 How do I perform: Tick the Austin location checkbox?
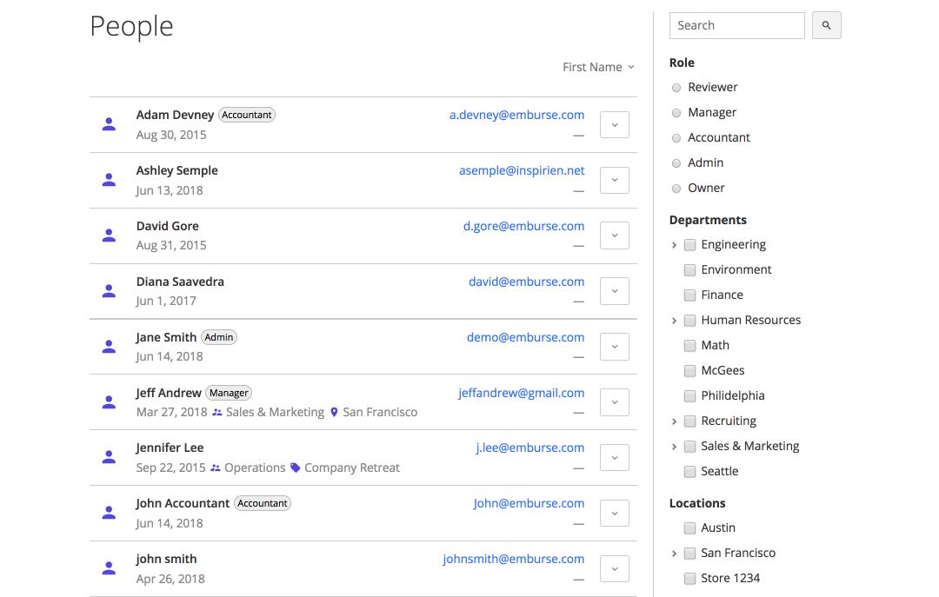(689, 528)
